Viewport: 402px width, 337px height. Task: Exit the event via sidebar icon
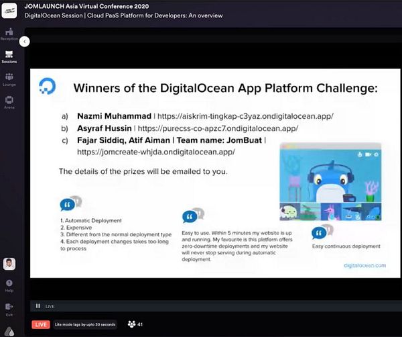pos(9,309)
